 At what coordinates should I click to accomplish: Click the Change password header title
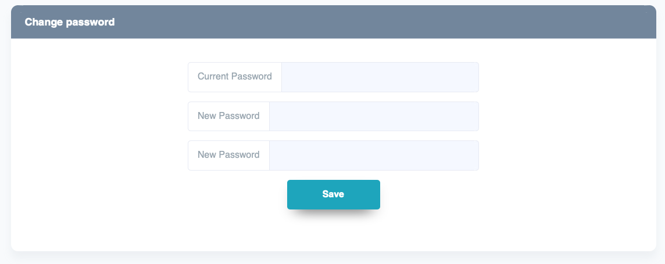(x=70, y=22)
